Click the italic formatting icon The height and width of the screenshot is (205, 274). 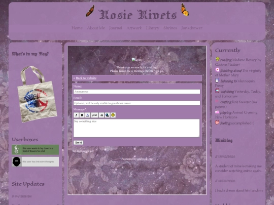point(76,115)
